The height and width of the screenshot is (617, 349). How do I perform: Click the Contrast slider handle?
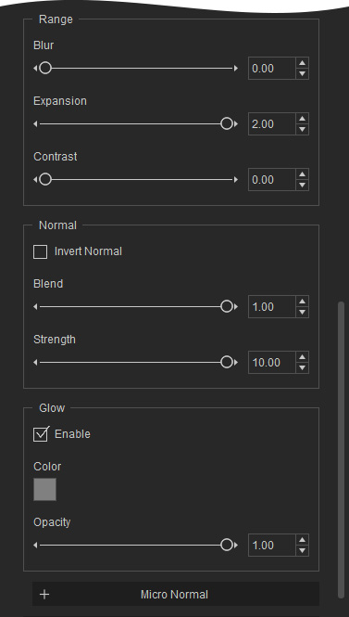(x=45, y=179)
